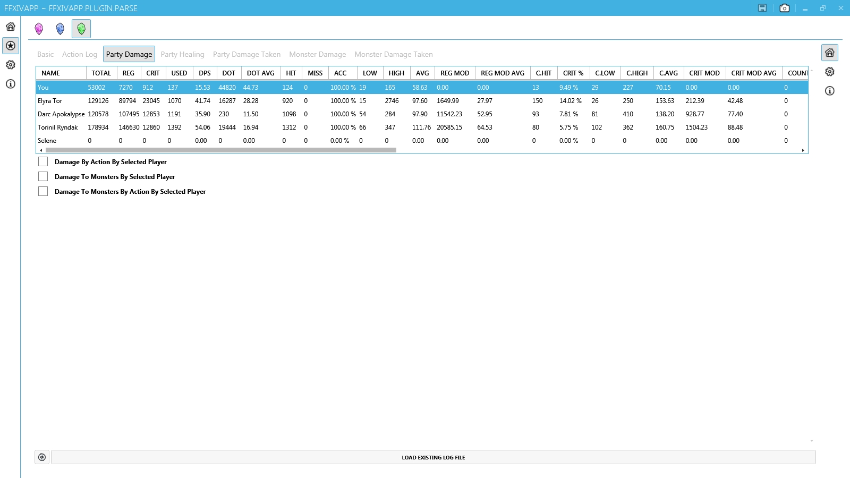Switch to the Party Healing tab
The image size is (850, 478).
[x=182, y=54]
